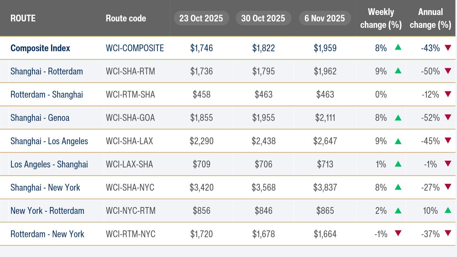Click the WCI-SHA-LAX route code
This screenshot has width=457, height=257.
pos(130,141)
